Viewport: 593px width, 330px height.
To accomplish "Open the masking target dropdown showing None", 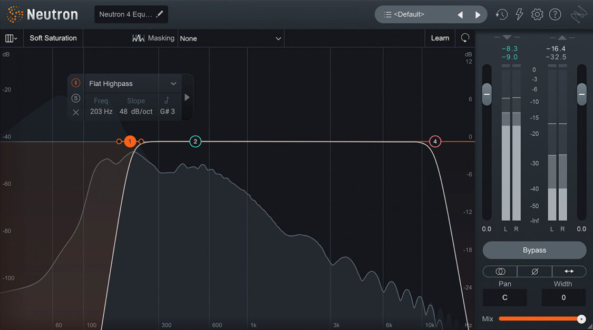I will click(x=231, y=38).
